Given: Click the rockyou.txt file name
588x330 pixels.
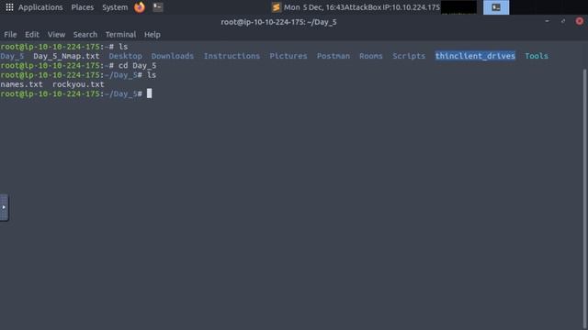Looking at the screenshot, I should click(x=78, y=84).
